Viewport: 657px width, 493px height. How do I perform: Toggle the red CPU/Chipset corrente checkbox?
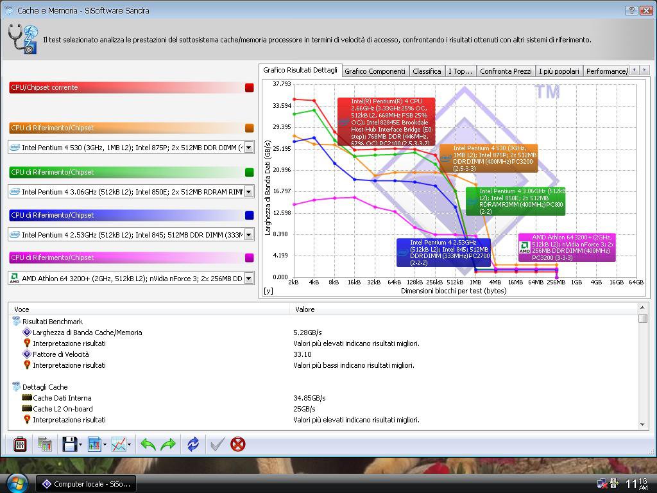pyautogui.click(x=250, y=88)
